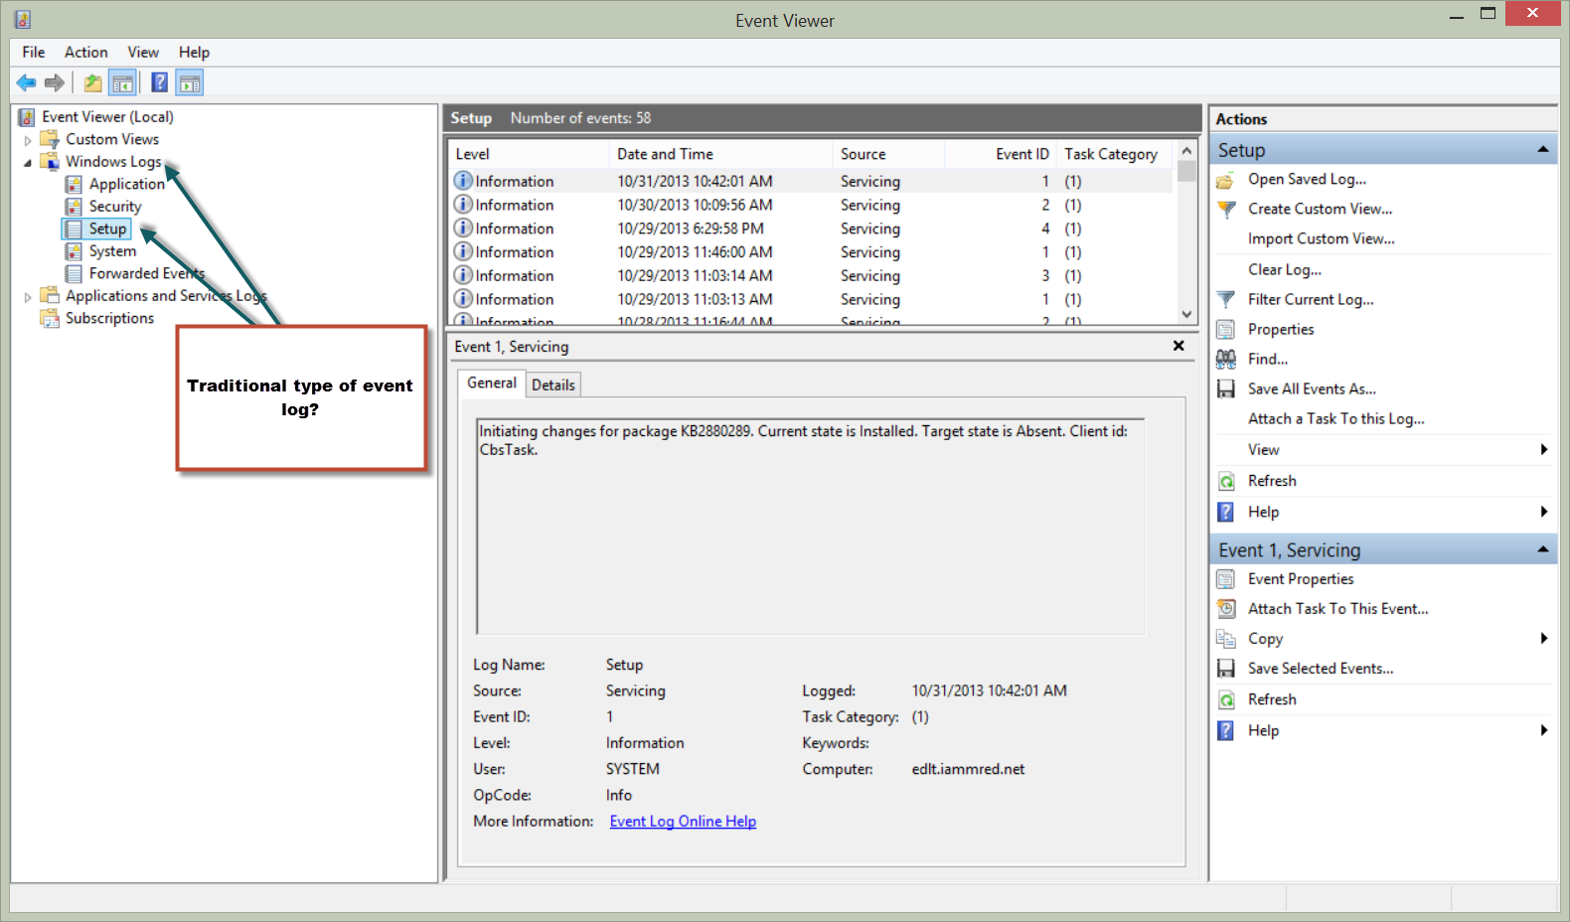Select the 10/30/2013 10:09:56 AM event row
The width and height of the screenshot is (1570, 922).
812,206
